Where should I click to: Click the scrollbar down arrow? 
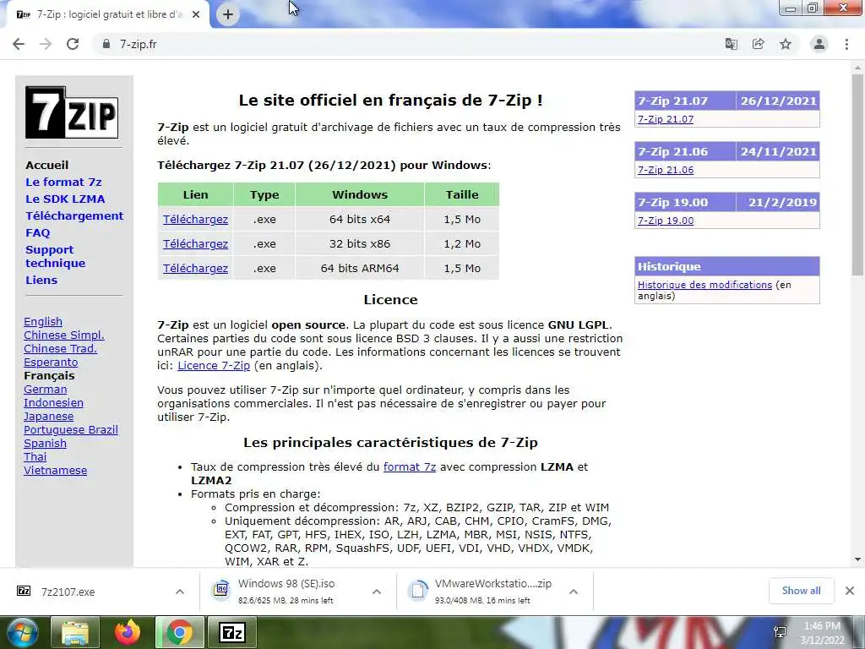pyautogui.click(x=857, y=559)
